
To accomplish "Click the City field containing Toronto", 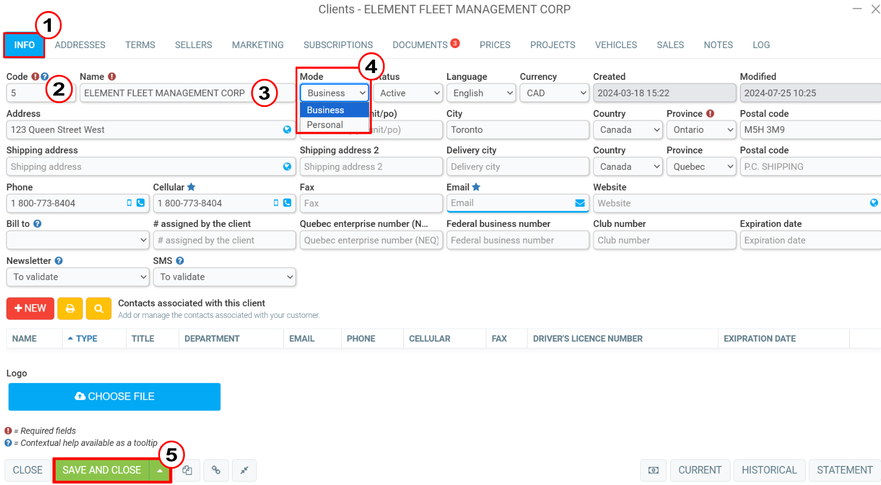I will click(518, 130).
